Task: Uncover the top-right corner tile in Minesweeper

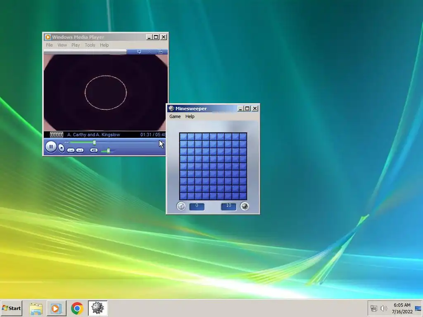Action: point(243,137)
